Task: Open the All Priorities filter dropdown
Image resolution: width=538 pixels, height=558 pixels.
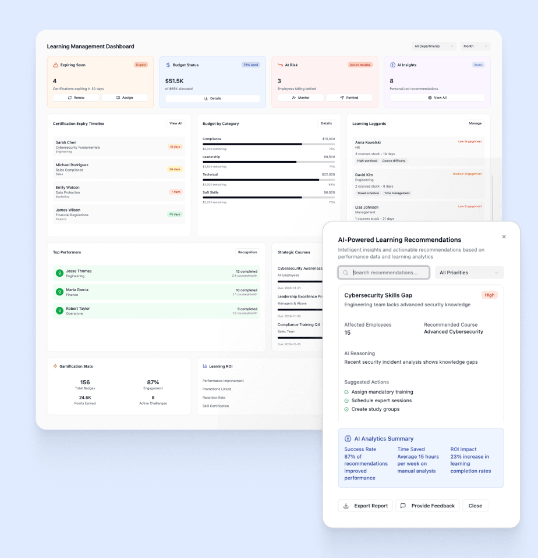Action: 469,273
